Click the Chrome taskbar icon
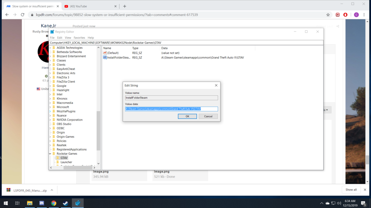This screenshot has width=371, height=208. pyautogui.click(x=53, y=203)
